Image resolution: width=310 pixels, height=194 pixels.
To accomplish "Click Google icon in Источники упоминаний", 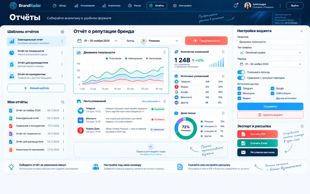I will point(176,92).
